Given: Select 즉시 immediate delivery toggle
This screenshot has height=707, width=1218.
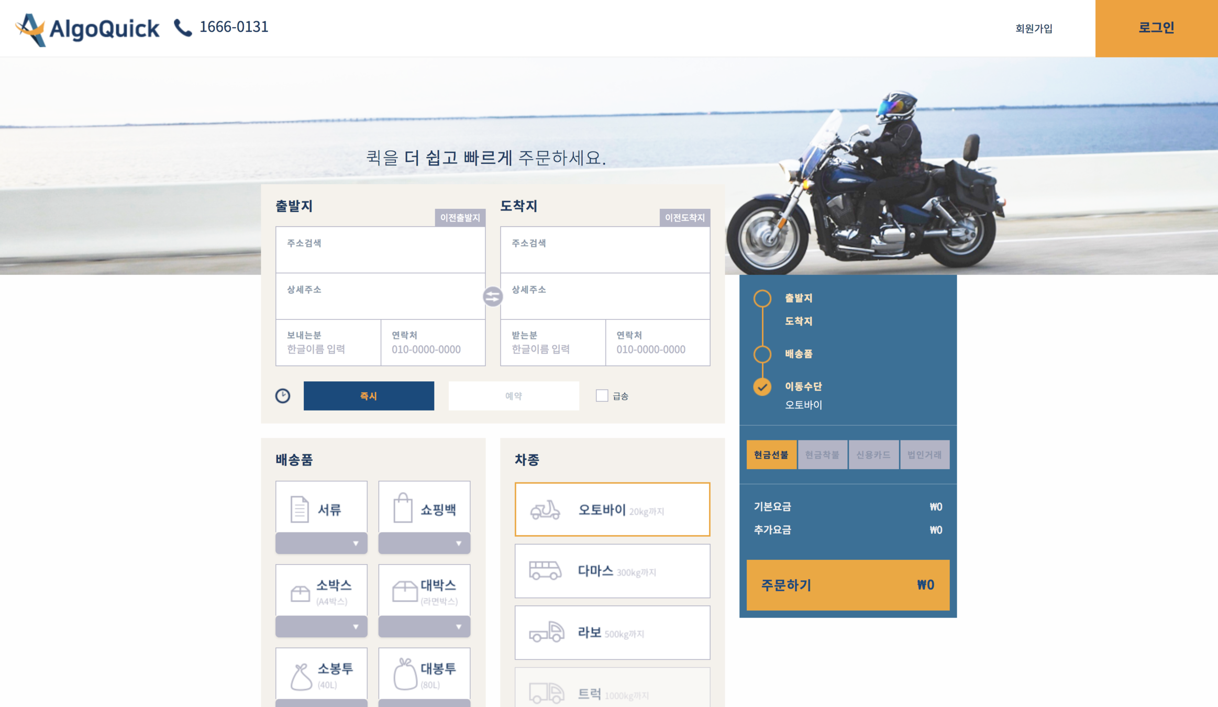Looking at the screenshot, I should pos(369,396).
